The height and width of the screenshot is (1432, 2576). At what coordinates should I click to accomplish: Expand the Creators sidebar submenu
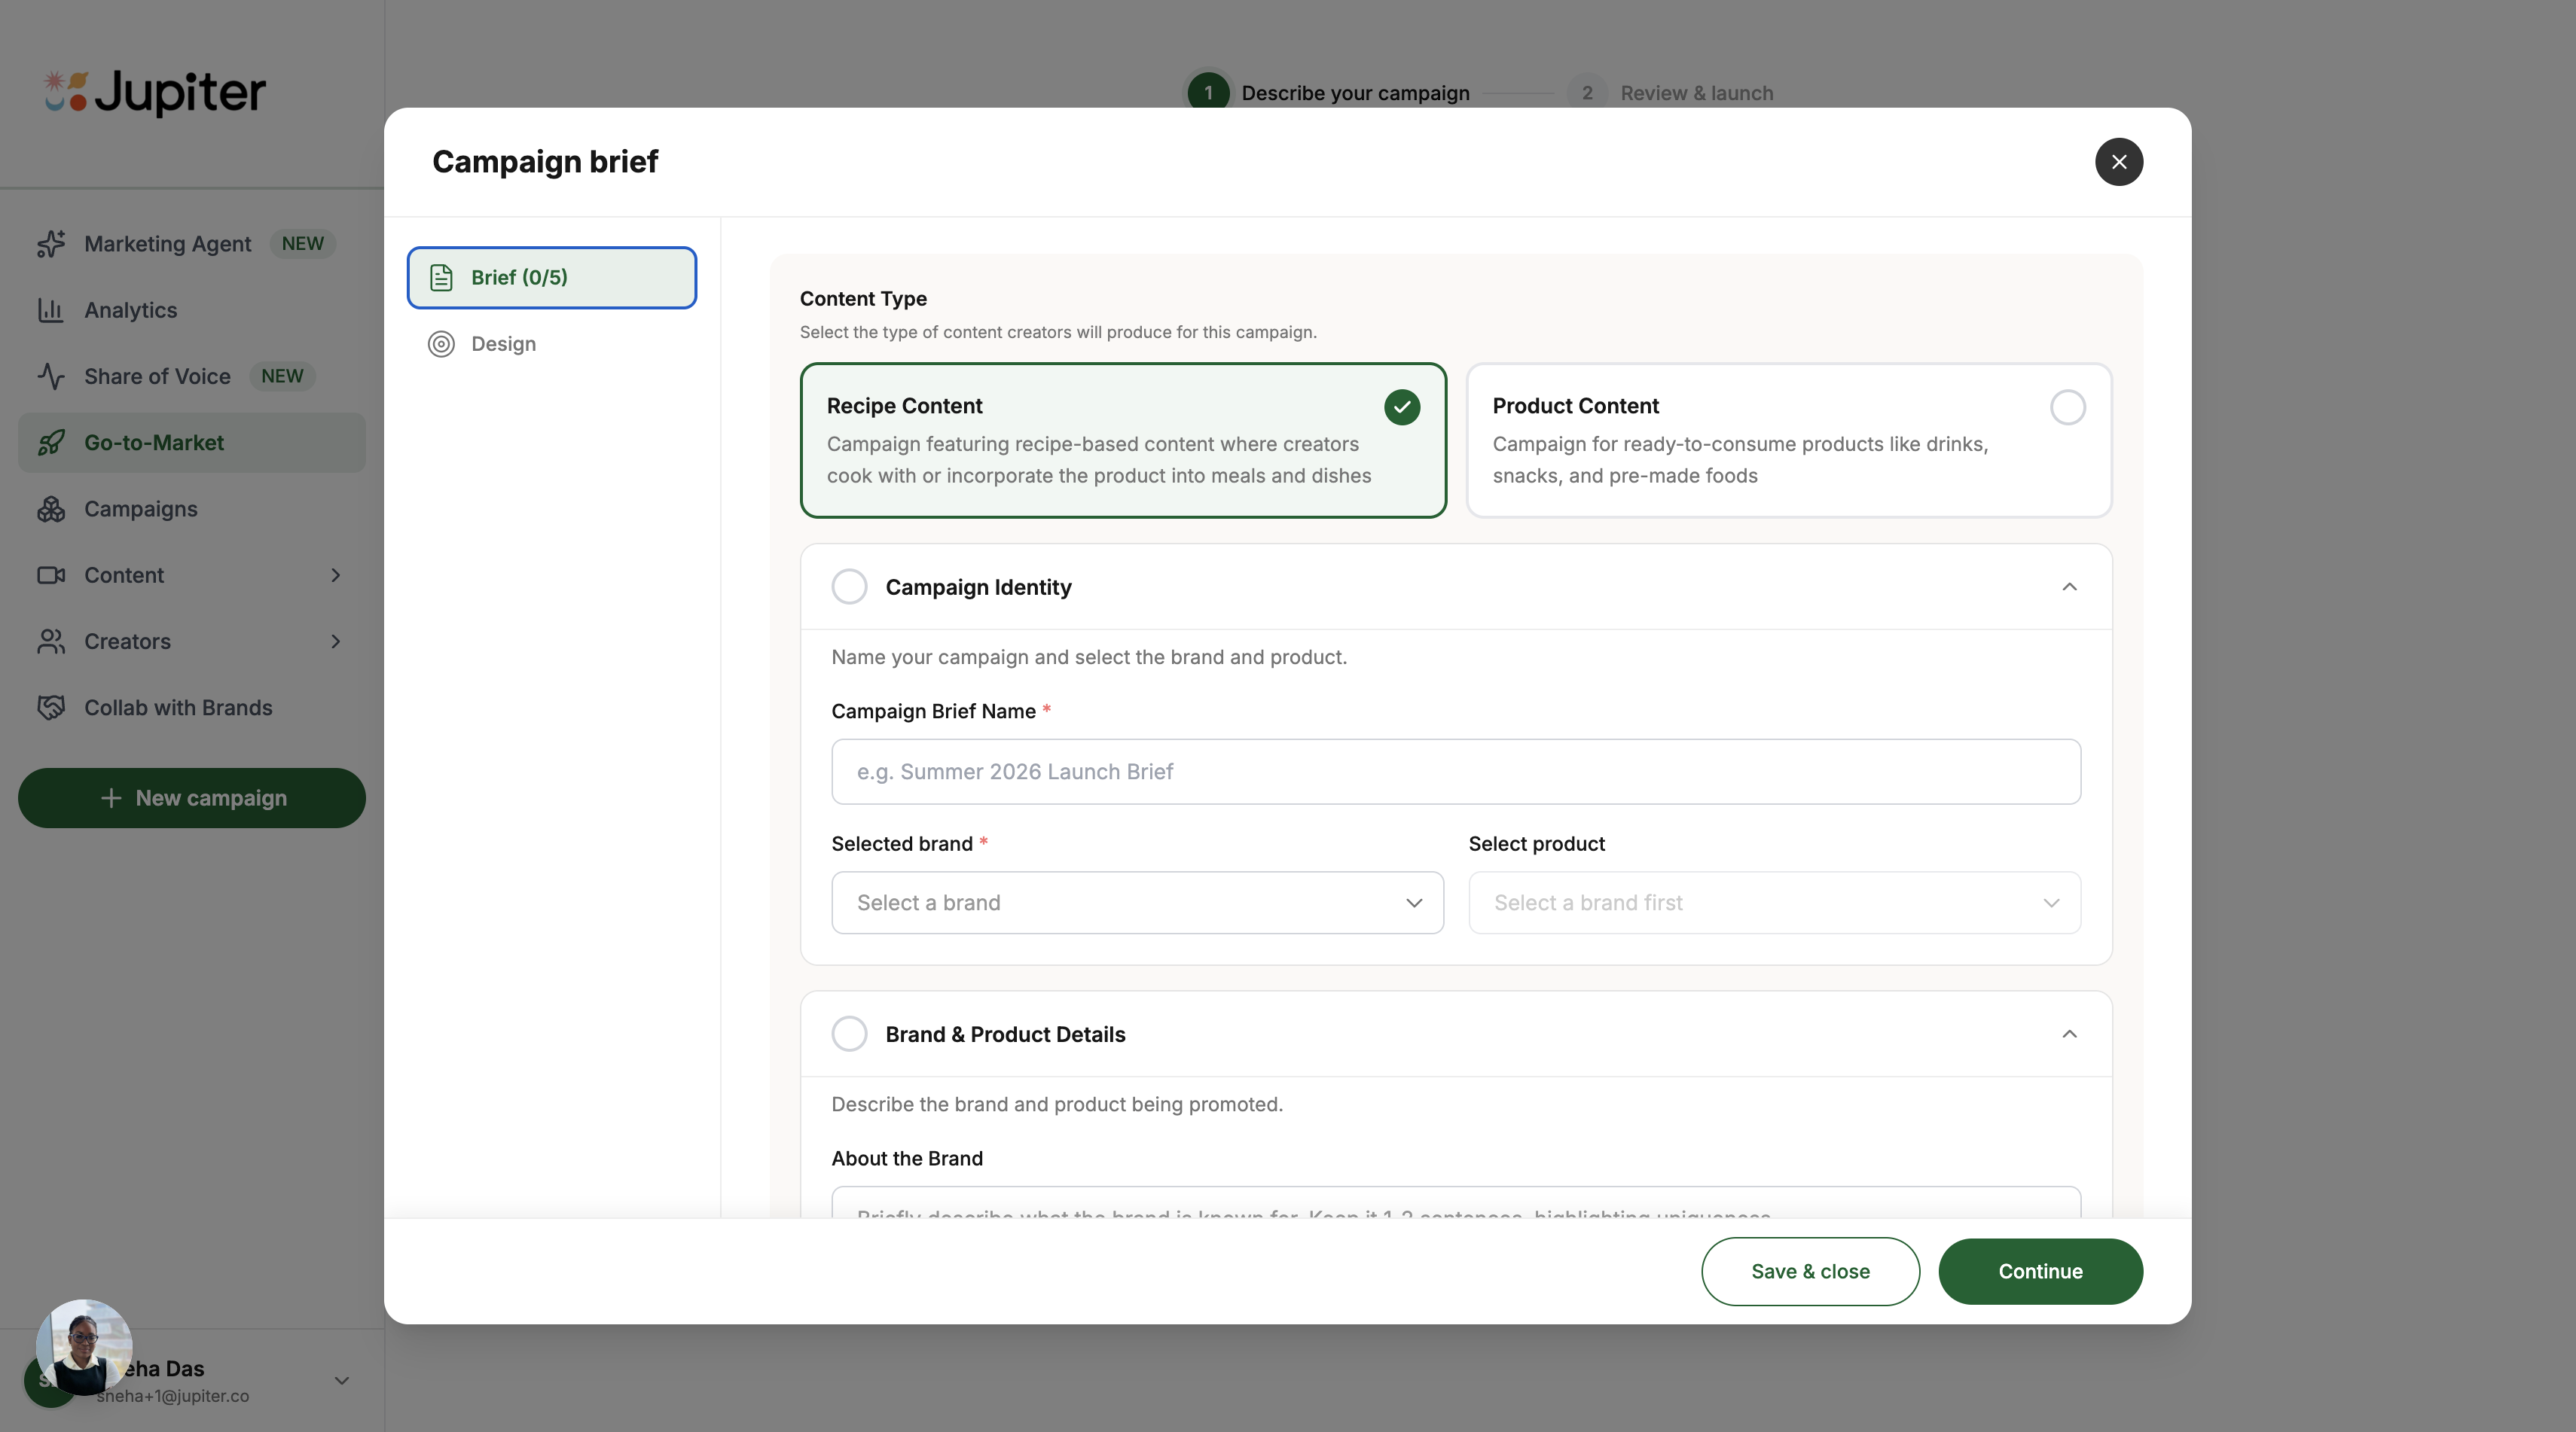[336, 641]
